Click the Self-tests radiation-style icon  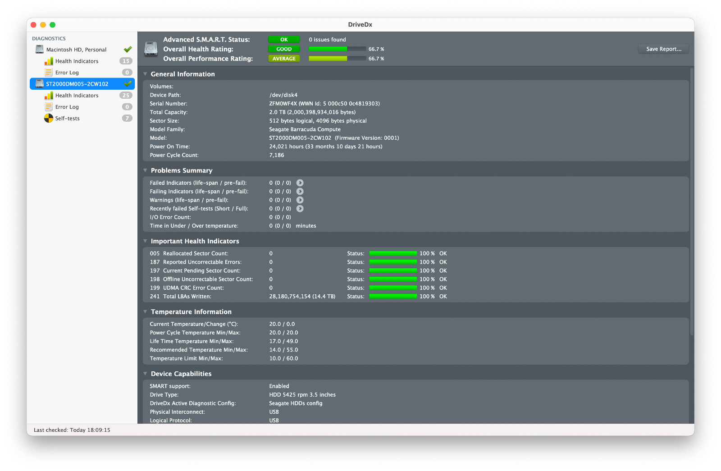click(49, 119)
